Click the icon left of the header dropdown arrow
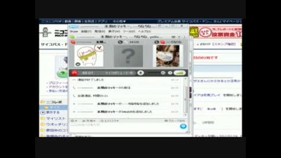 174,37
